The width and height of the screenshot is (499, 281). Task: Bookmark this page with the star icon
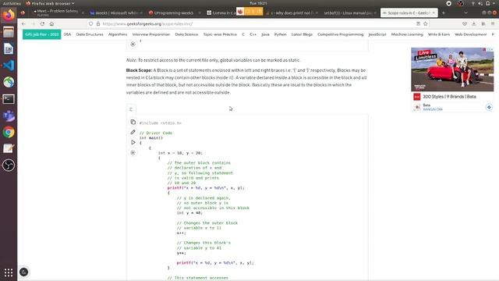point(426,24)
